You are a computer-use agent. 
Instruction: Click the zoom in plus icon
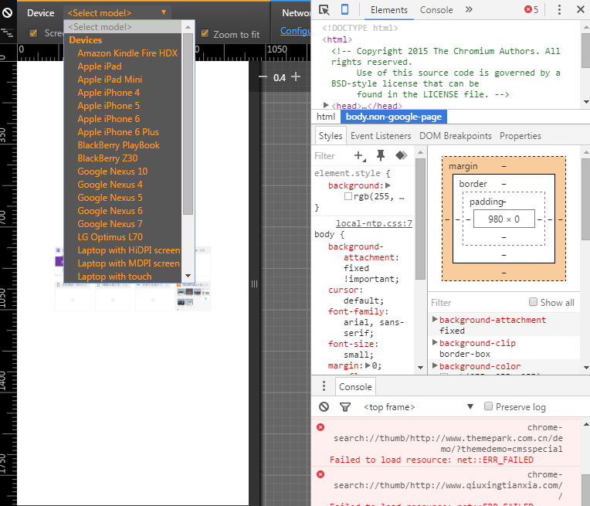point(296,77)
